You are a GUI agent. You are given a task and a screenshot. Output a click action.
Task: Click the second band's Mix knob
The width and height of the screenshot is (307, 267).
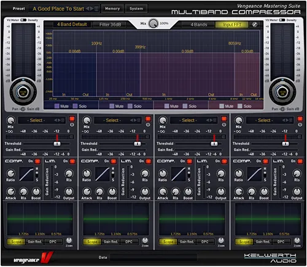pos(87,120)
